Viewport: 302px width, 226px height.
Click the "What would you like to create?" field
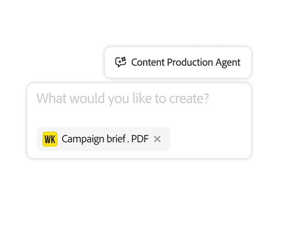point(139,108)
